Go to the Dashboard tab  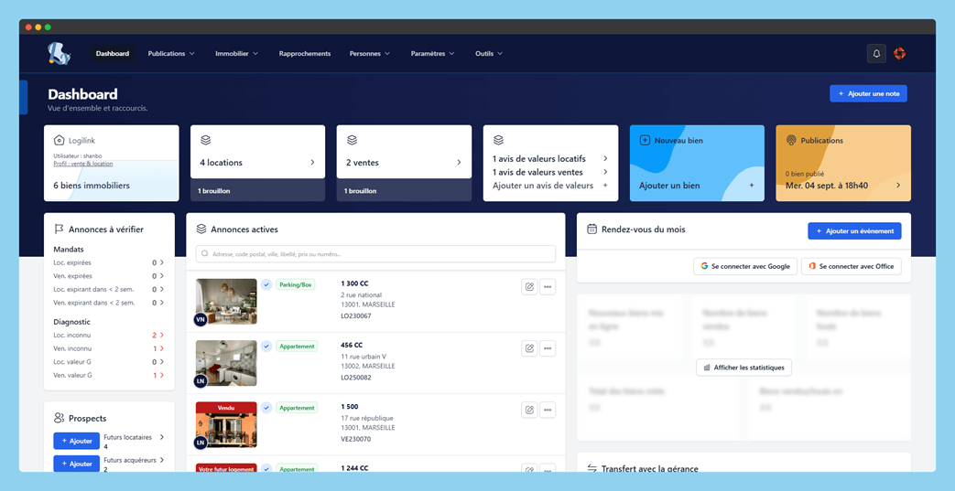[113, 54]
